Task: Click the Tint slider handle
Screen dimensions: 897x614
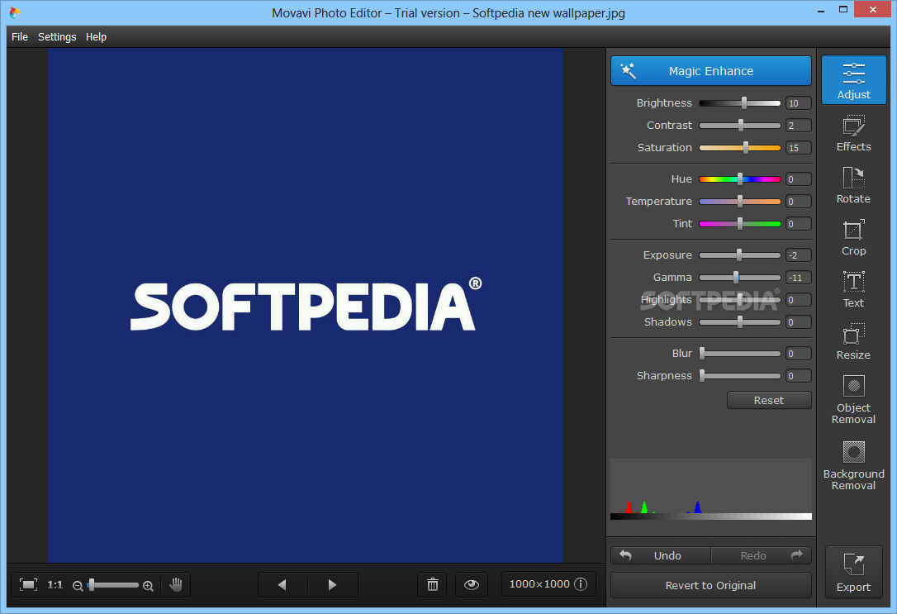Action: [740, 224]
